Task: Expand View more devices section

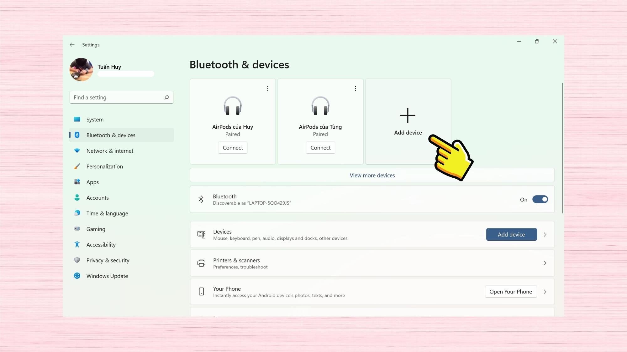Action: (x=372, y=175)
